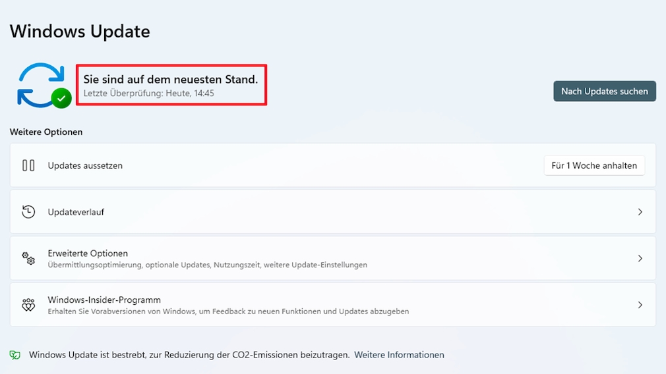The width and height of the screenshot is (666, 374).
Task: Select the Erweiterte Optionen title text
Action: click(x=88, y=253)
